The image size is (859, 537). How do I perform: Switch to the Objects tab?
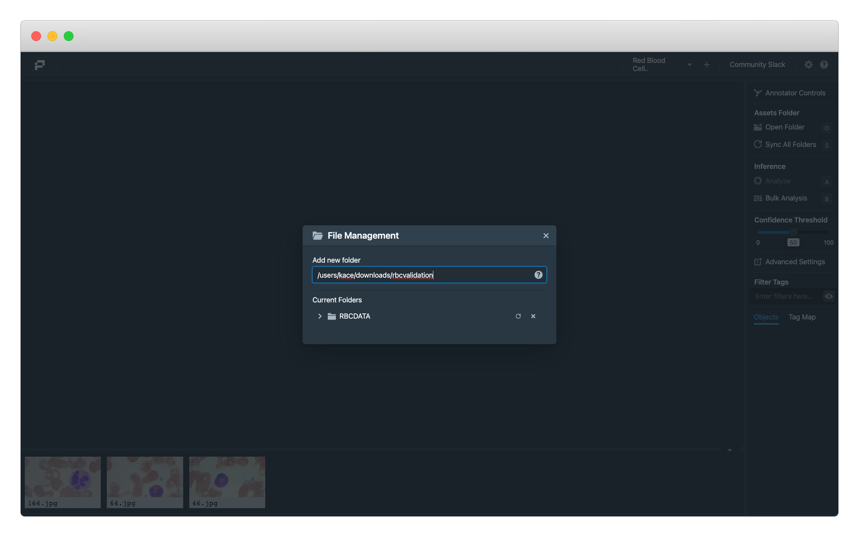tap(766, 317)
